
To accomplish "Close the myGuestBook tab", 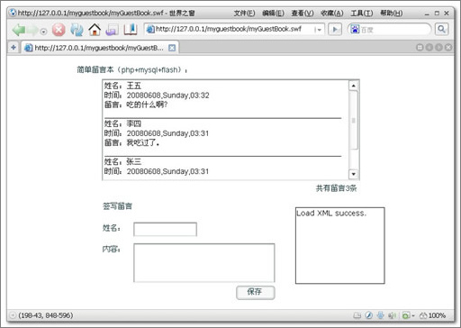I will click(x=172, y=48).
